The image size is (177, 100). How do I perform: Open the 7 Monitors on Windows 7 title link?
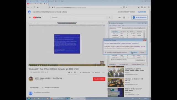pyautogui.click(x=134, y=80)
